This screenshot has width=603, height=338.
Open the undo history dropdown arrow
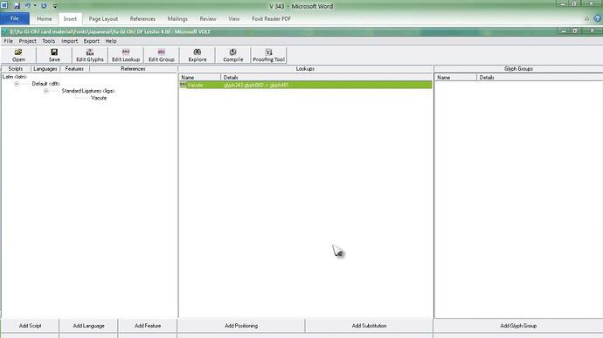click(x=35, y=6)
